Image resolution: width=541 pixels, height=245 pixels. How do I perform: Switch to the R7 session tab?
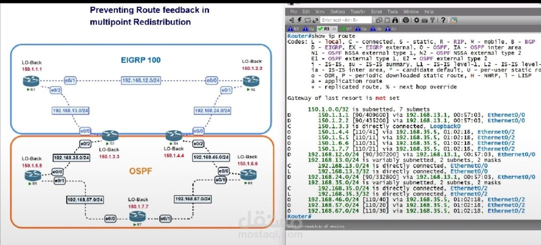click(391, 28)
